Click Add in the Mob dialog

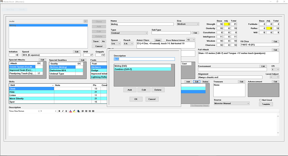pyautogui.click(x=130, y=90)
